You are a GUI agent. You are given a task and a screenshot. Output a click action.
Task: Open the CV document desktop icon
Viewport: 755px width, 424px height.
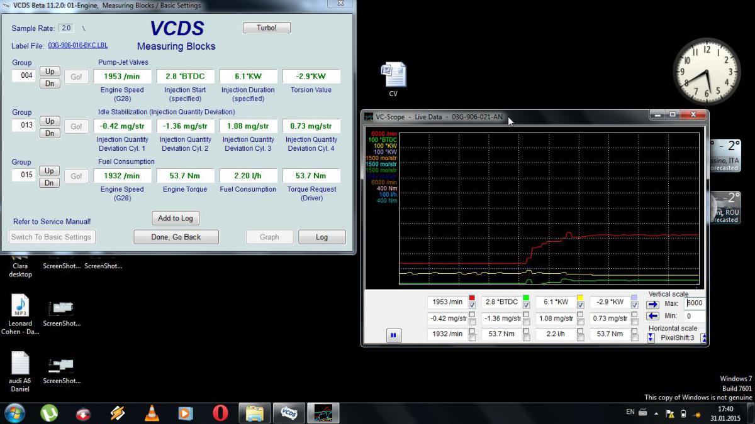(393, 75)
